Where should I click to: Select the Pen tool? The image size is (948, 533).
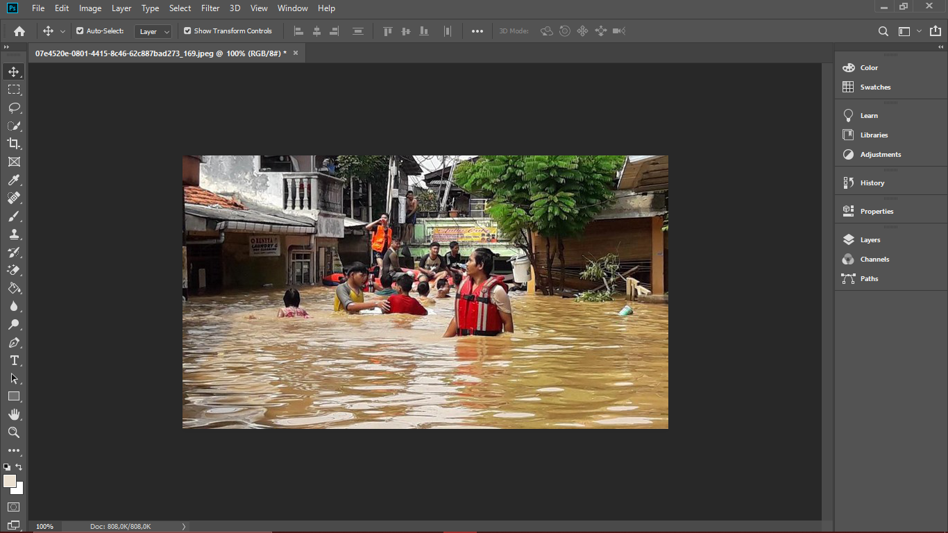point(14,342)
